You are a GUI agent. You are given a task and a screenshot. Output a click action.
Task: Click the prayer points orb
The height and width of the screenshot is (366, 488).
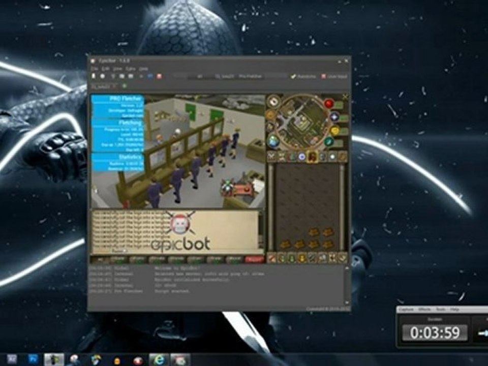tap(334, 117)
